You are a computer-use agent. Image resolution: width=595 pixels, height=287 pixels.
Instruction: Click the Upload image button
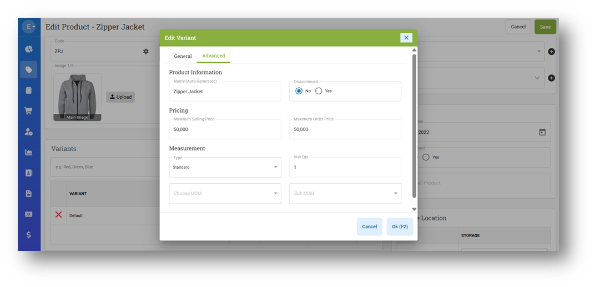(x=120, y=97)
